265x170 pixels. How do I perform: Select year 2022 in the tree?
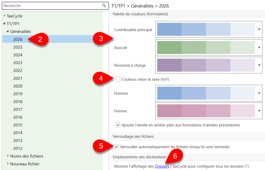click(x=18, y=70)
